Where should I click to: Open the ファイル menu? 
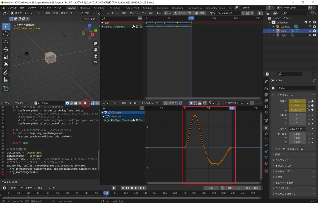point(12,8)
